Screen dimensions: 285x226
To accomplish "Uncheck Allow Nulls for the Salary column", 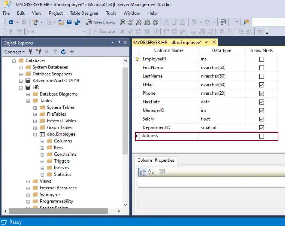I will pyautogui.click(x=261, y=119).
